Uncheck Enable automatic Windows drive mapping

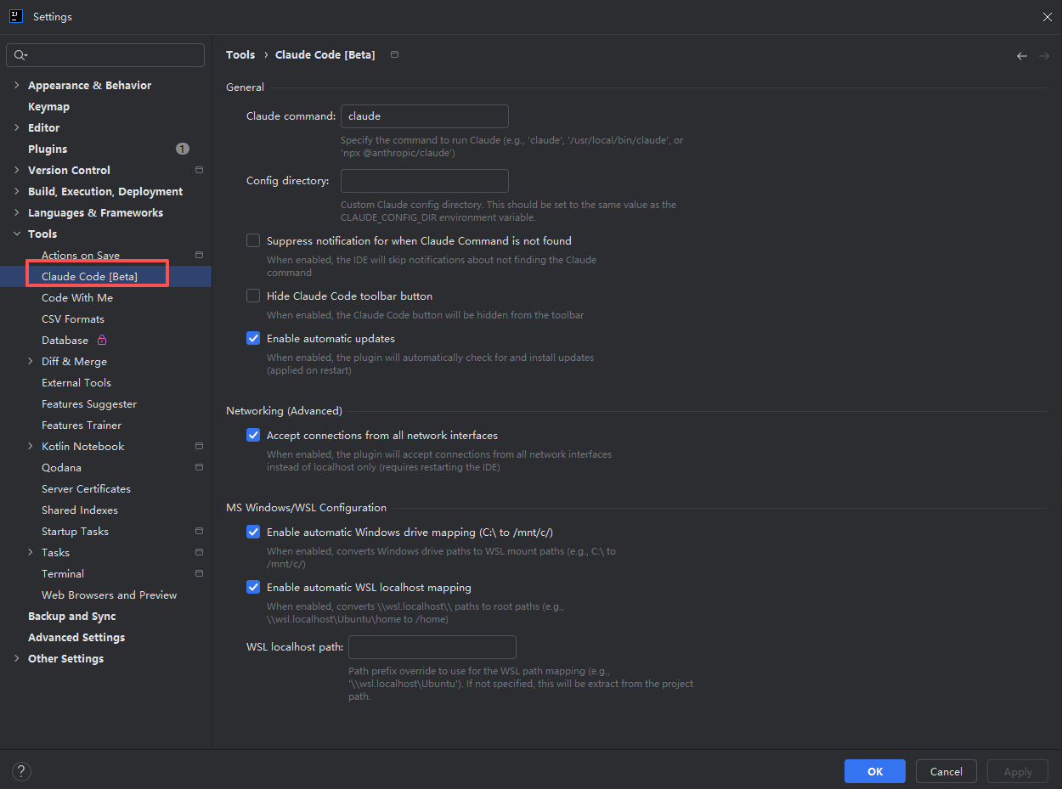[253, 532]
